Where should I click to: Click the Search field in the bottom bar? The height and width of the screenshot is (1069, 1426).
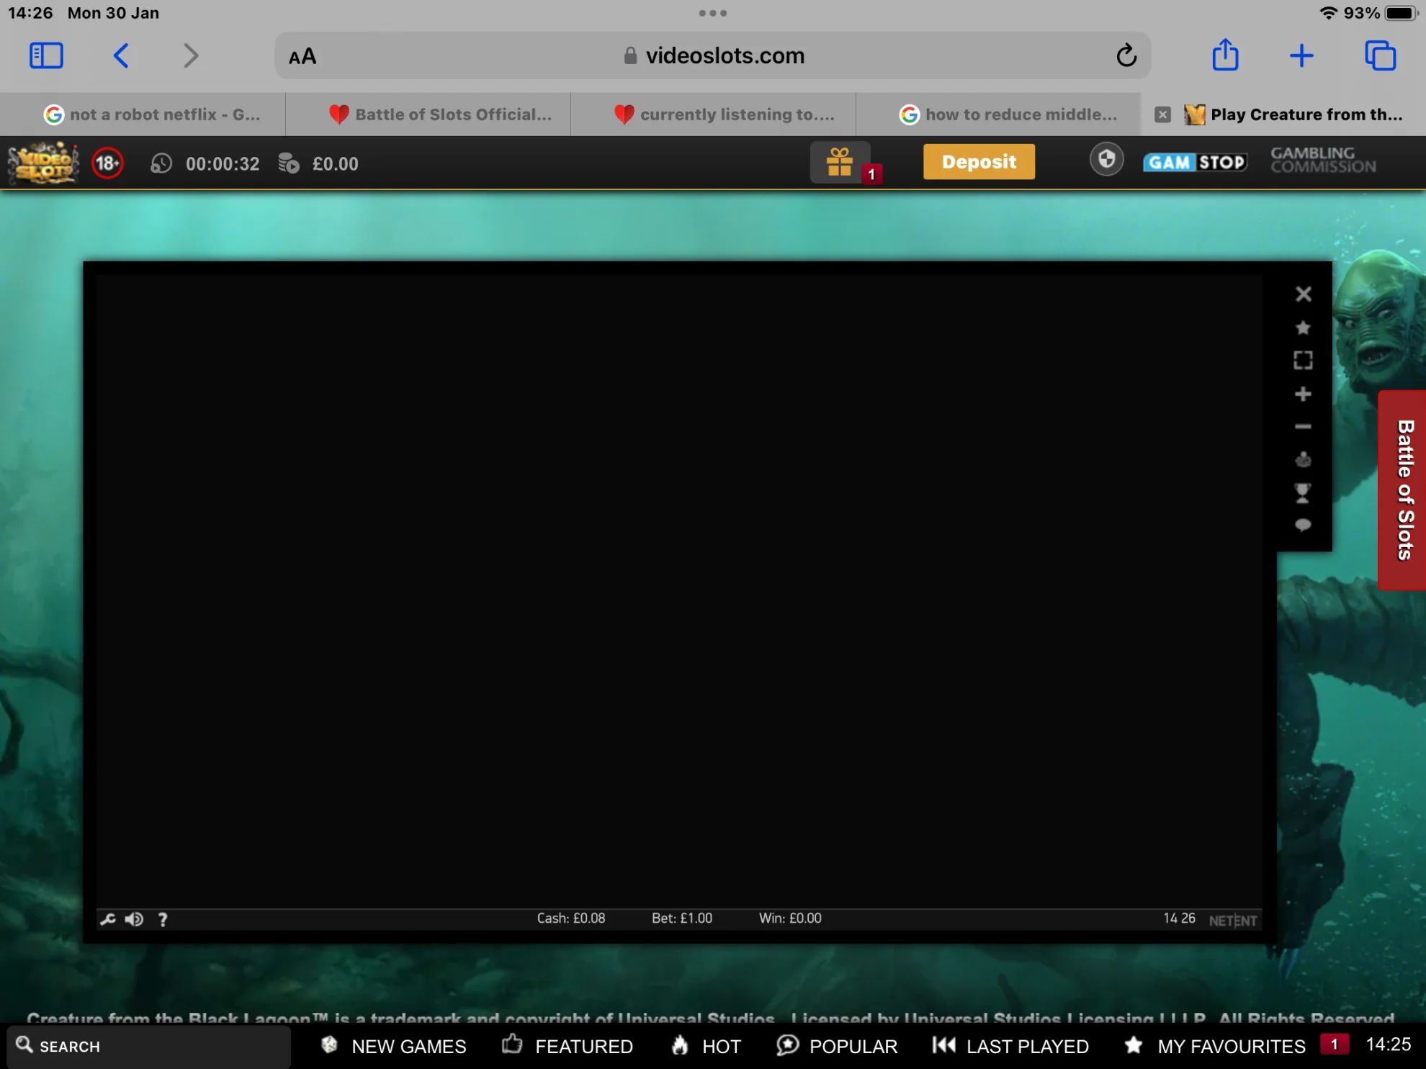[149, 1046]
